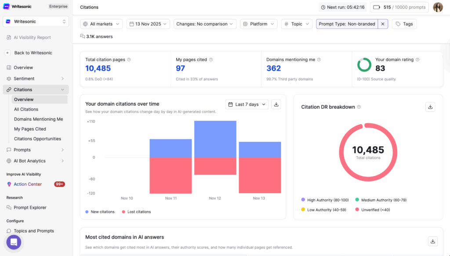Export the domain citations over time chart
The height and width of the screenshot is (256, 450).
click(276, 105)
